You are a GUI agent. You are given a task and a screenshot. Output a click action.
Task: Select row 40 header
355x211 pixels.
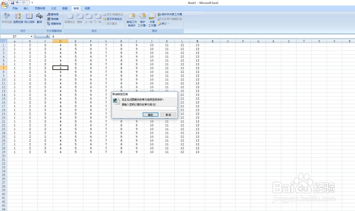click(4, 194)
